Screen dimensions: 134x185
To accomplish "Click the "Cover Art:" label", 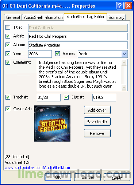I will 23,109.
